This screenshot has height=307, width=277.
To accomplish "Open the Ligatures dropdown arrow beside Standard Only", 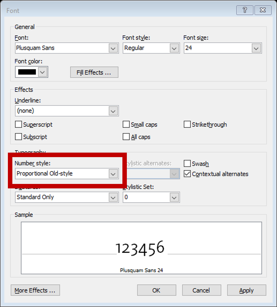I will click(113, 197).
